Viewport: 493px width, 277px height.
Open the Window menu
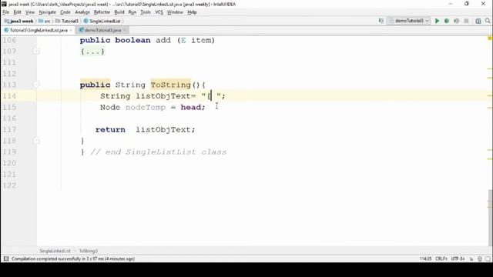pyautogui.click(x=175, y=12)
